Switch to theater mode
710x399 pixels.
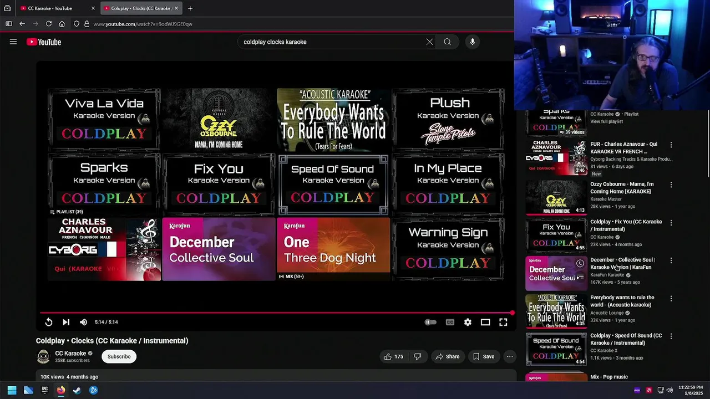(485, 322)
